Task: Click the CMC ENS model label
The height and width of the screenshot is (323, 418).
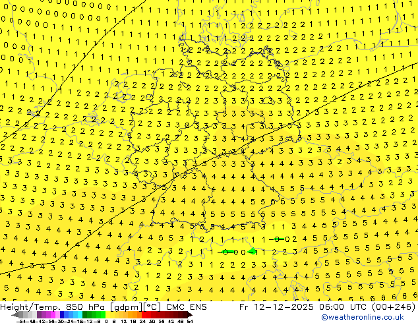Action: 187,307
